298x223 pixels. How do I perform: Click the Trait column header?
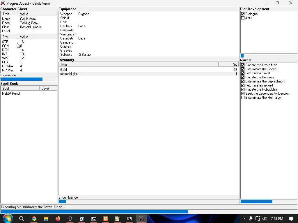(9, 14)
